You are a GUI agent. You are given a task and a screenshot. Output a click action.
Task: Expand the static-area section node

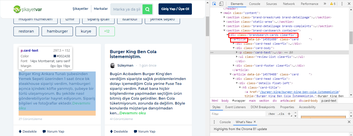click(x=224, y=22)
